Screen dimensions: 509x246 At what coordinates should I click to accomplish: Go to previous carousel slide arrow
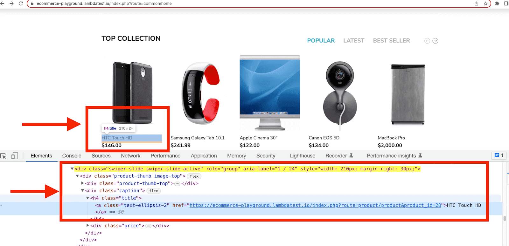[x=427, y=41]
